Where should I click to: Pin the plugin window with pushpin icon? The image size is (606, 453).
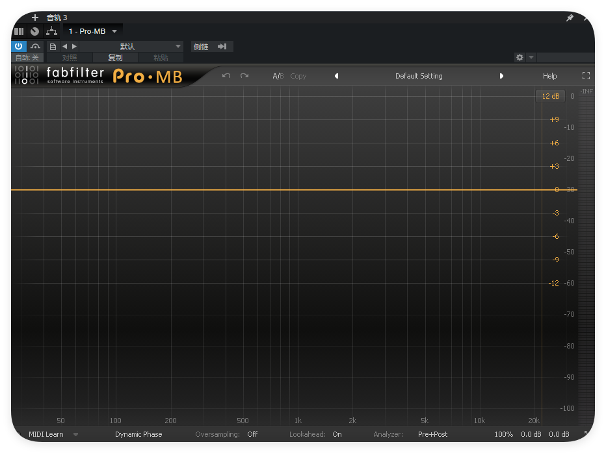point(570,18)
